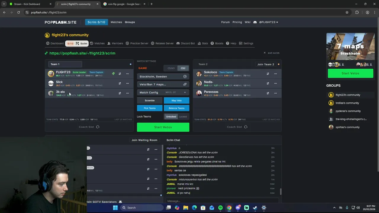Expand the Match Config dropdown
This screenshot has height=213, width=379.
click(163, 93)
